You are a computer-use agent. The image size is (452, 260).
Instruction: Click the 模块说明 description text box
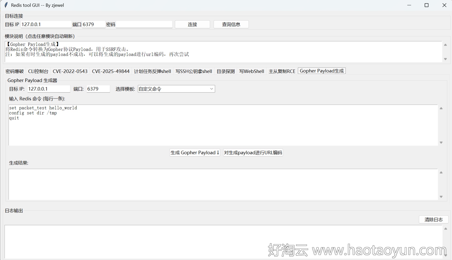point(223,52)
